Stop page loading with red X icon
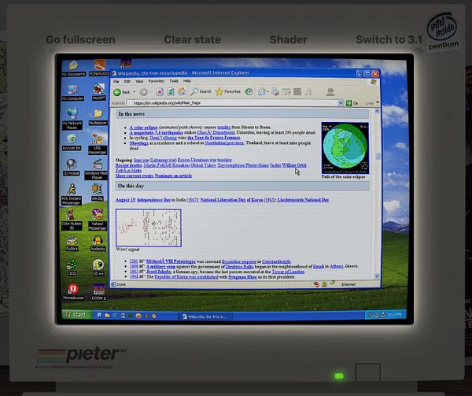Viewport: 472px width, 396px height. point(160,92)
